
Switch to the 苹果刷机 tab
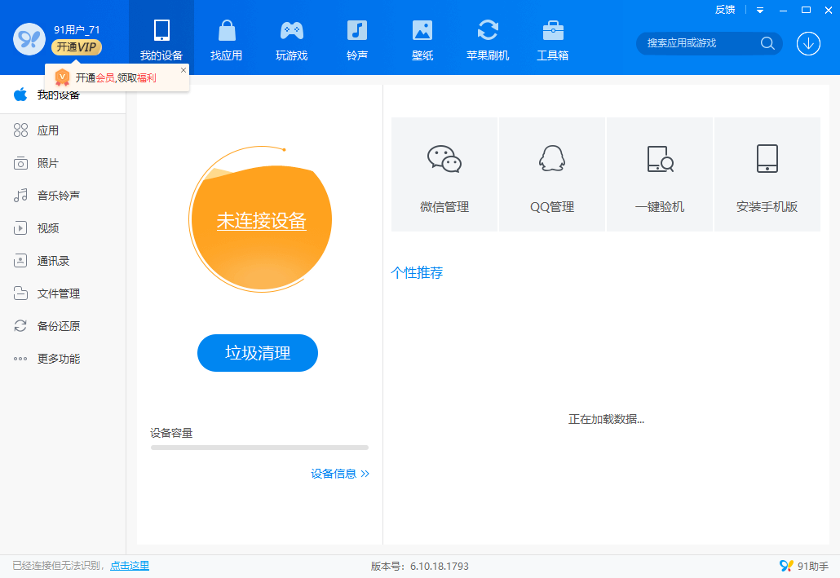488,41
